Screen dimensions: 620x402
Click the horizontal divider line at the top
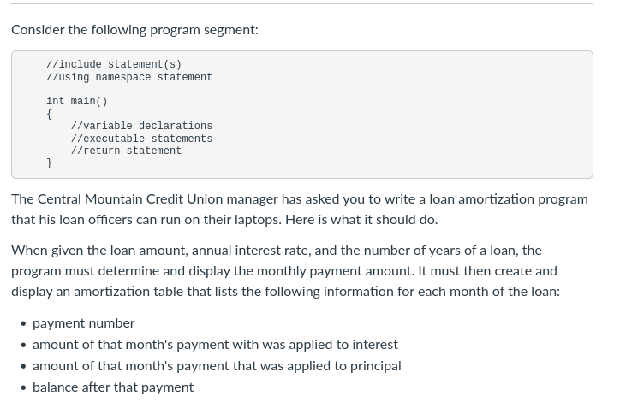pyautogui.click(x=302, y=4)
